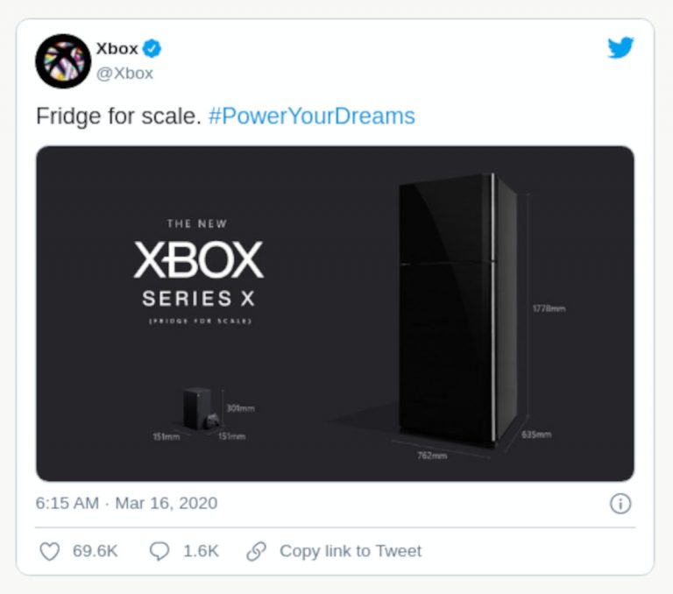Open the Twitter bird logo

(620, 48)
